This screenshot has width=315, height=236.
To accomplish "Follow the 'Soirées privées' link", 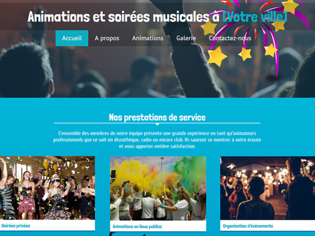I will pos(16,226).
